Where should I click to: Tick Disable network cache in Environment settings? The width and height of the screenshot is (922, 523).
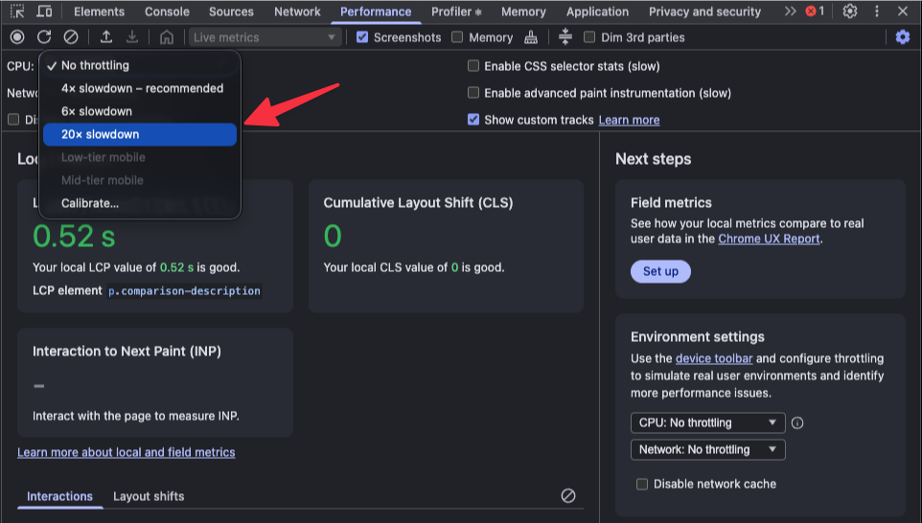642,484
